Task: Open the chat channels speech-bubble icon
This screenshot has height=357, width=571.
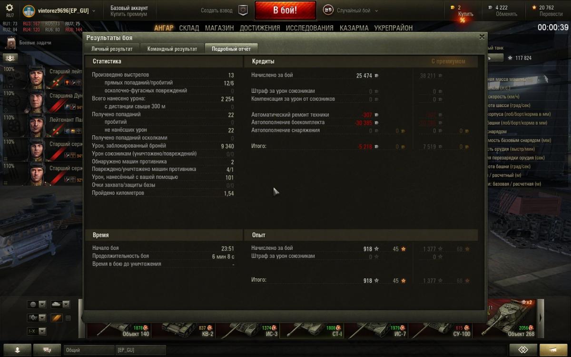Action: (x=47, y=350)
